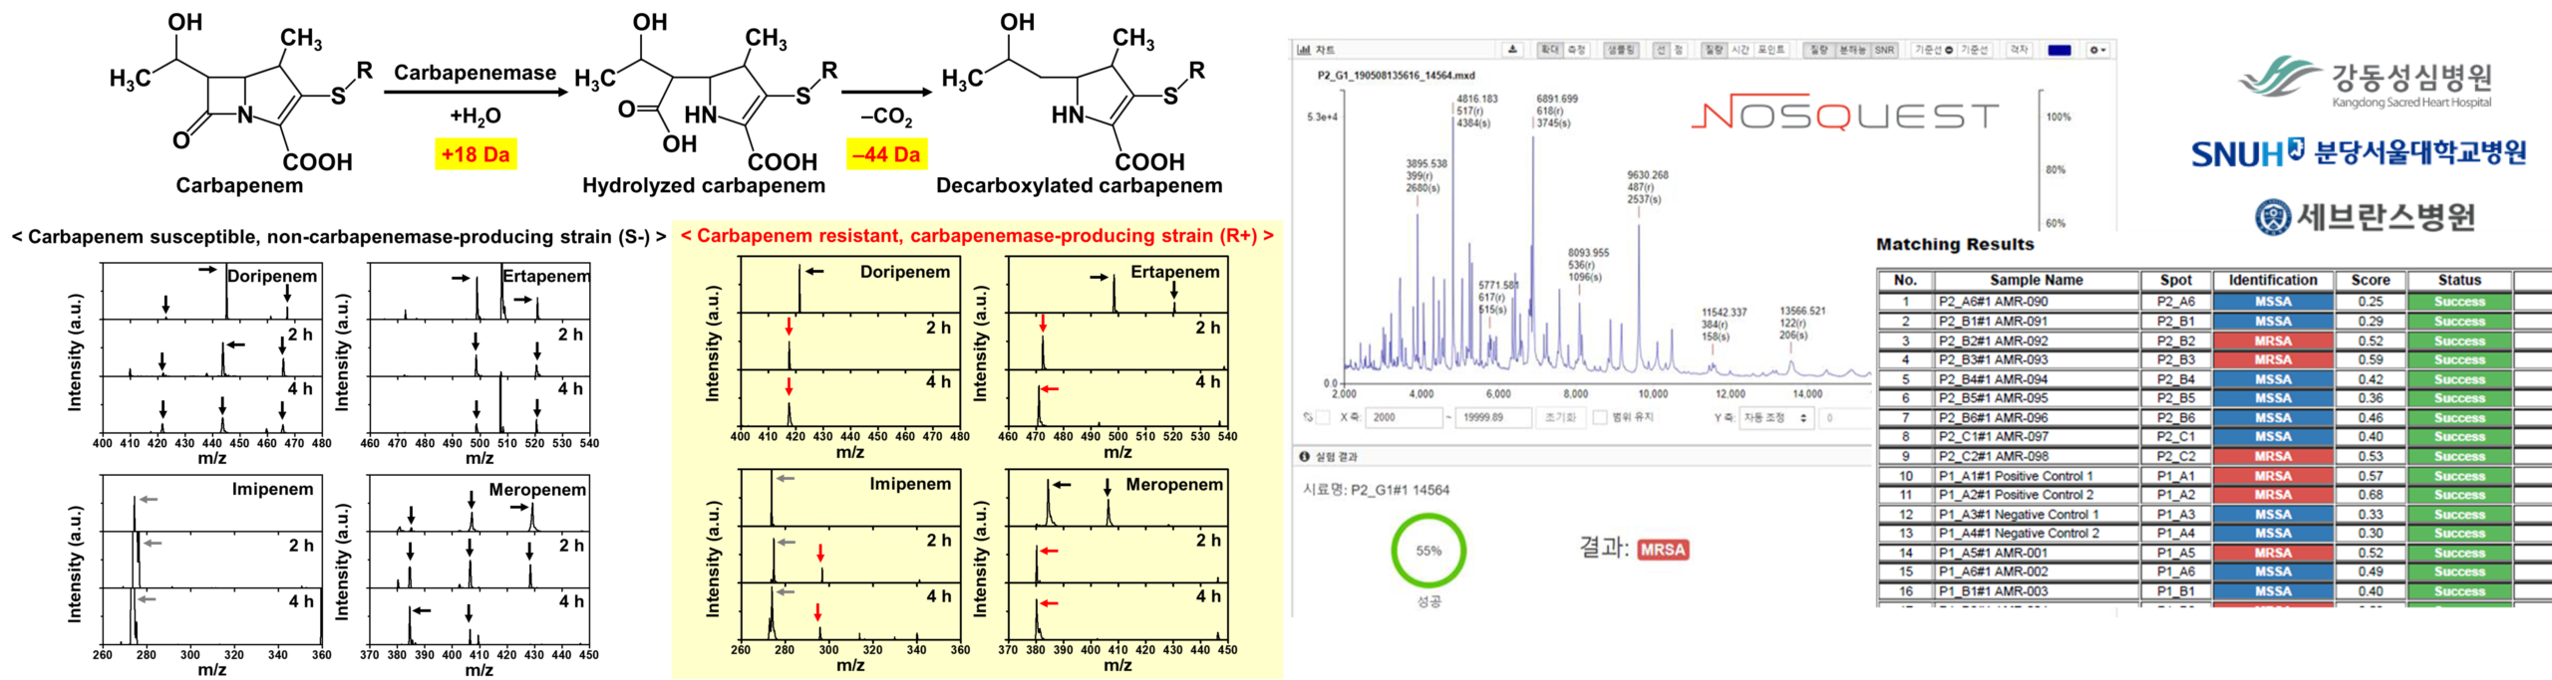The width and height of the screenshot is (2552, 680).
Task: Toggle the 범위 유지 checkbox
Action: point(1600,417)
